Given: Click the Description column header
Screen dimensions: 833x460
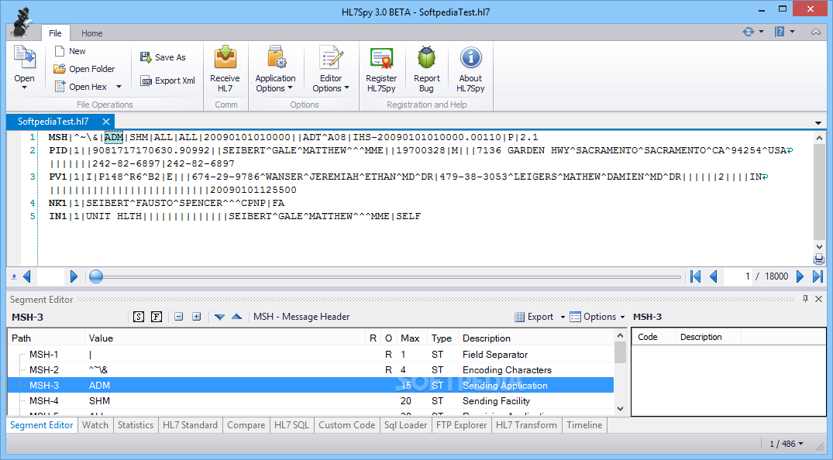Looking at the screenshot, I should (535, 338).
